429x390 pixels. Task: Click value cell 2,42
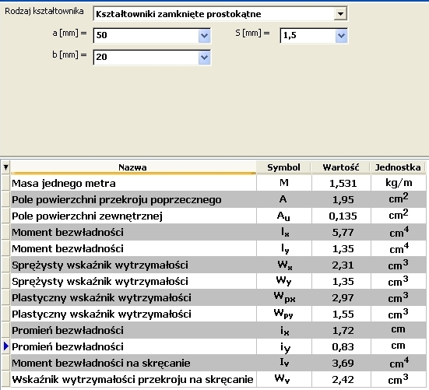point(341,379)
